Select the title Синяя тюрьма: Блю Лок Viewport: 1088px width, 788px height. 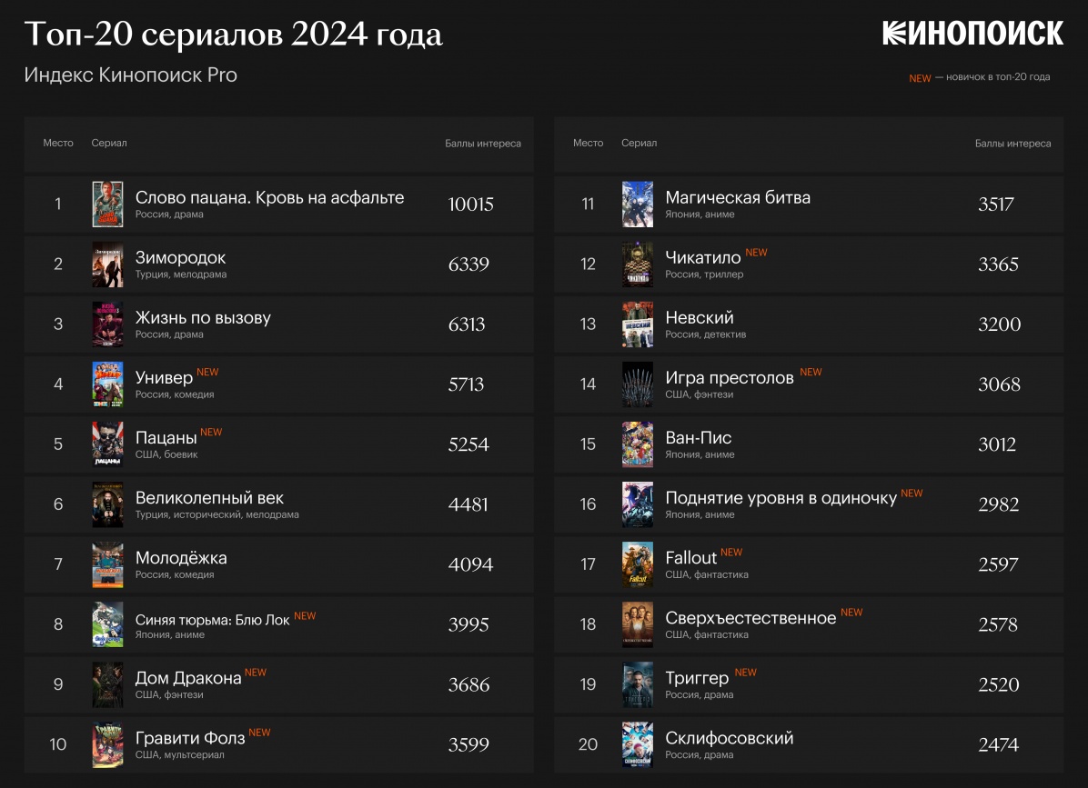pos(212,620)
